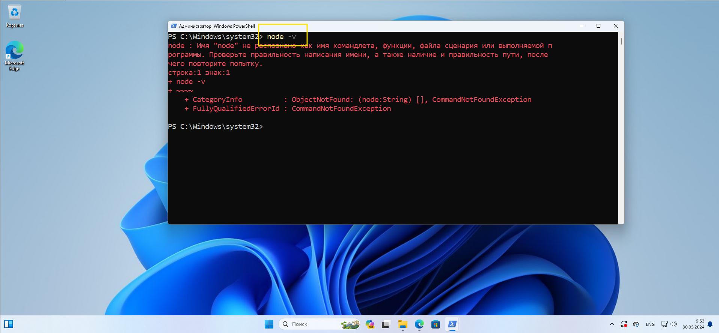719x333 pixels.
Task: Open the network status tray icon
Action: point(664,324)
